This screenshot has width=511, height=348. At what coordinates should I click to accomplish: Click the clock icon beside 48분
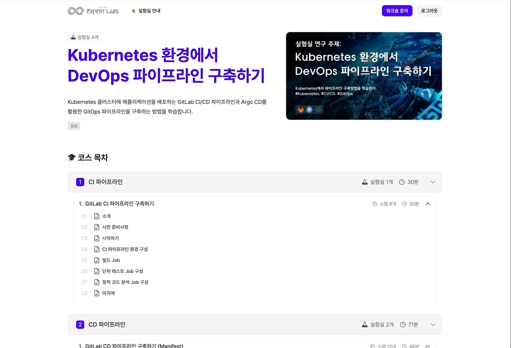tap(404, 346)
